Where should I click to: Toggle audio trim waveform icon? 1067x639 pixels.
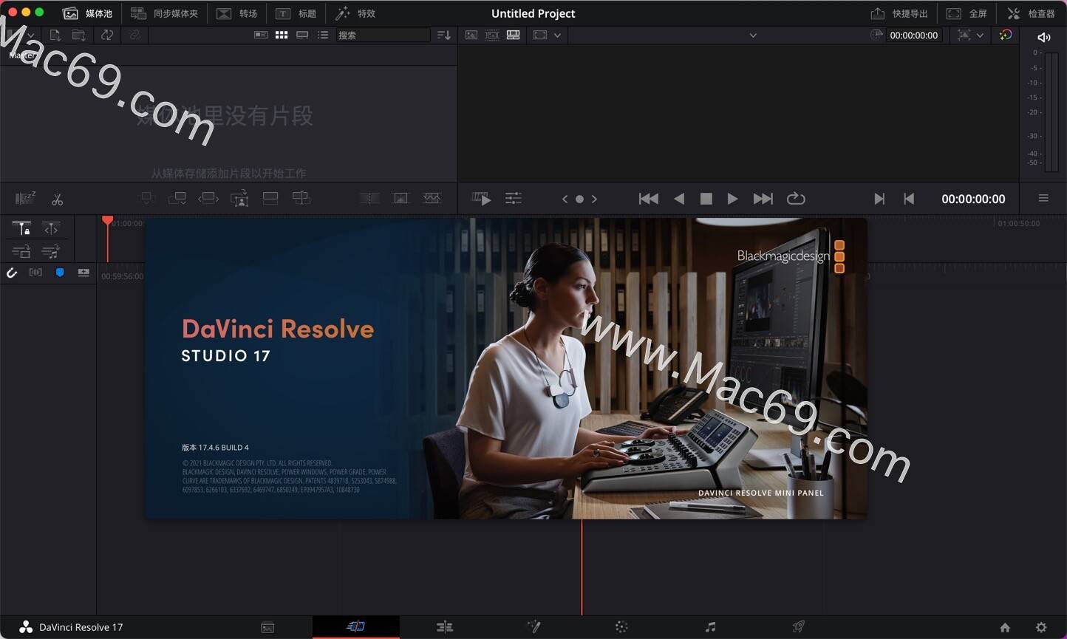coord(35,273)
